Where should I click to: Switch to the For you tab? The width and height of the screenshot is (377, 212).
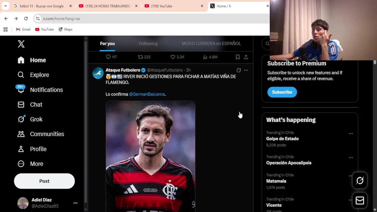click(x=107, y=44)
